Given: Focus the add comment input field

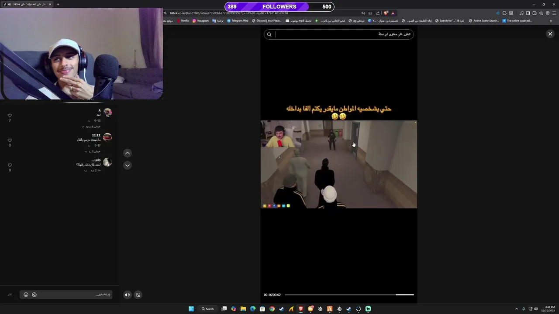Looking at the screenshot, I should tap(66, 295).
